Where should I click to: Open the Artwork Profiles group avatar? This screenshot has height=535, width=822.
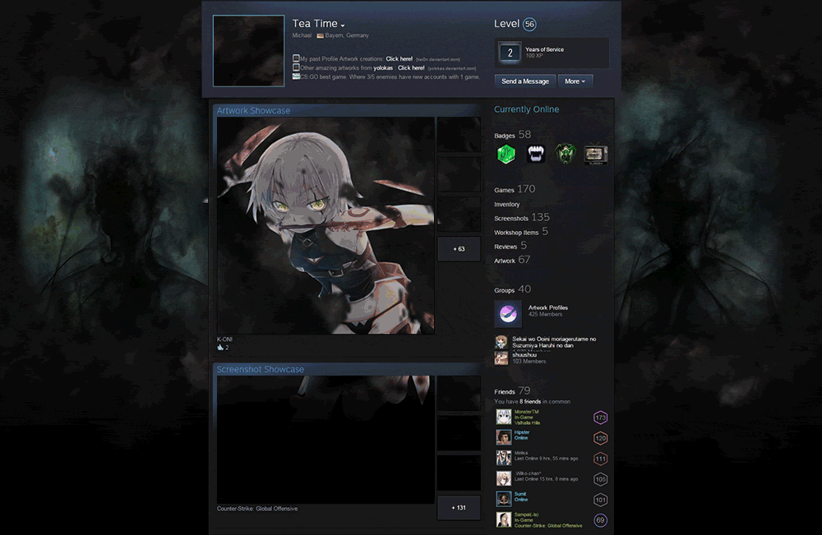508,313
